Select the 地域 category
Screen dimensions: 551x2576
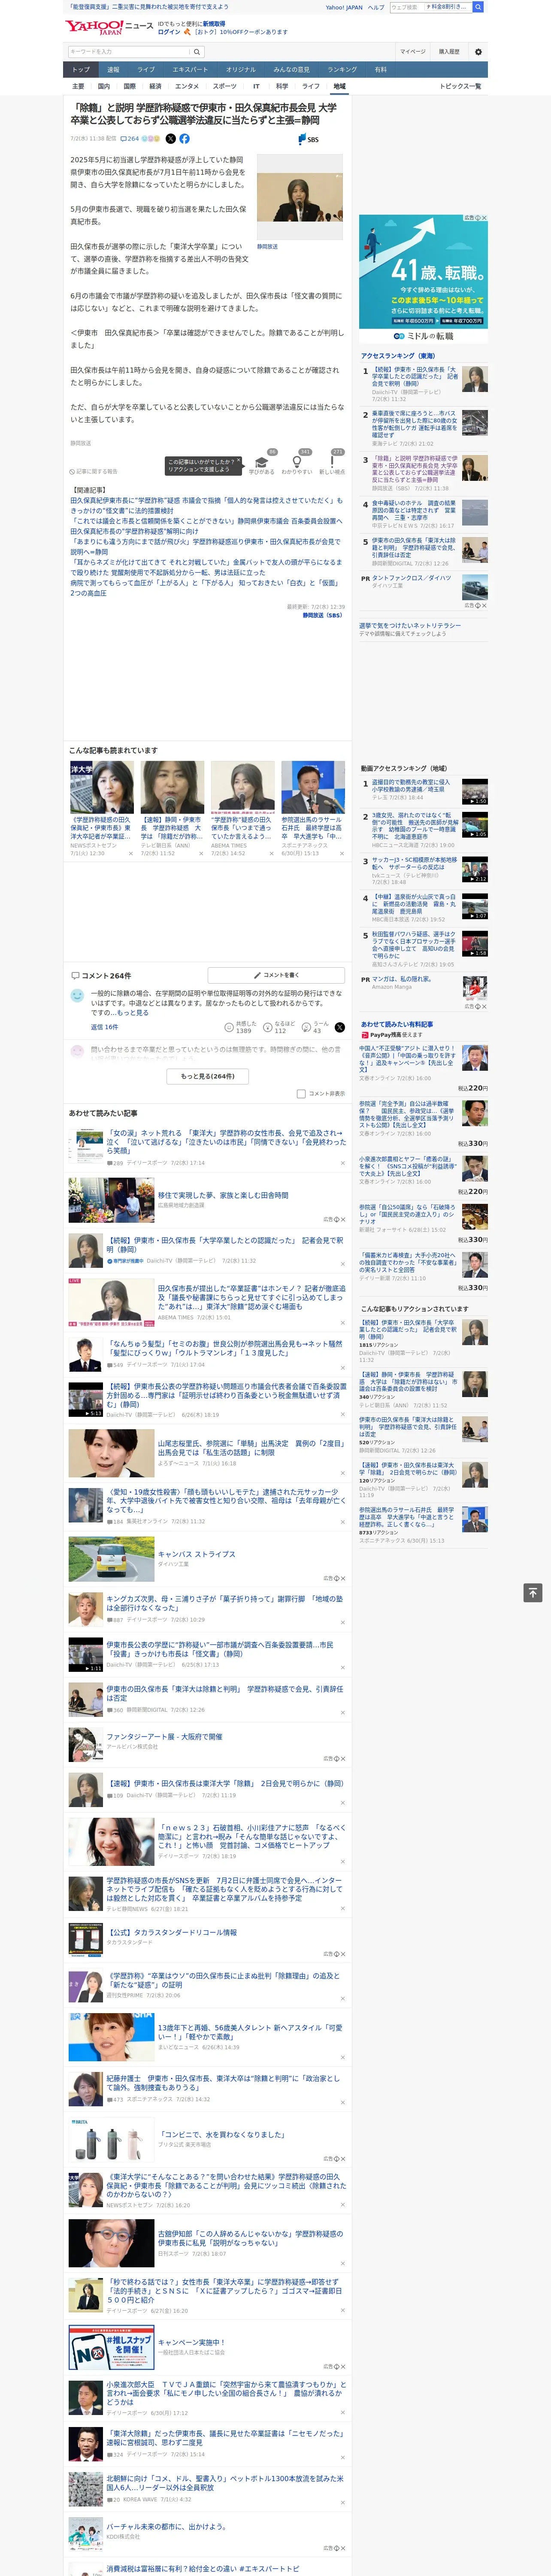coord(339,86)
